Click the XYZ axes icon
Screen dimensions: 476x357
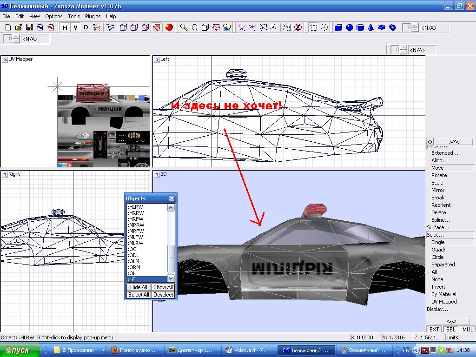point(97,27)
